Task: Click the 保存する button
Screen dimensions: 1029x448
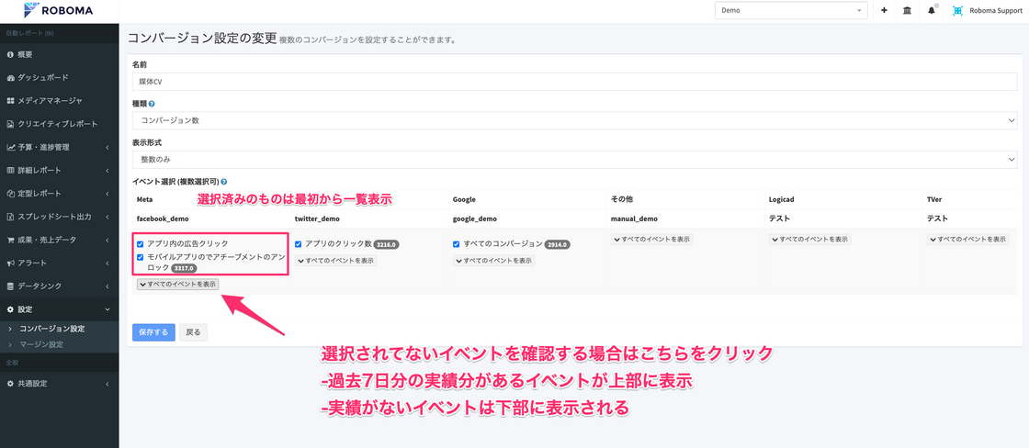Action: click(153, 332)
